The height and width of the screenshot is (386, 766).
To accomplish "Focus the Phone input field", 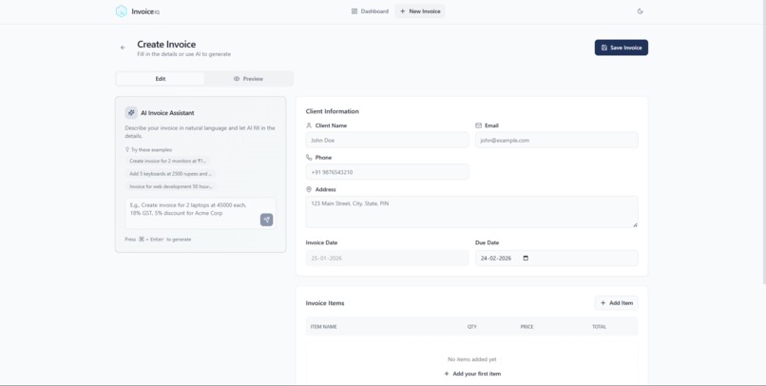I will click(x=387, y=172).
